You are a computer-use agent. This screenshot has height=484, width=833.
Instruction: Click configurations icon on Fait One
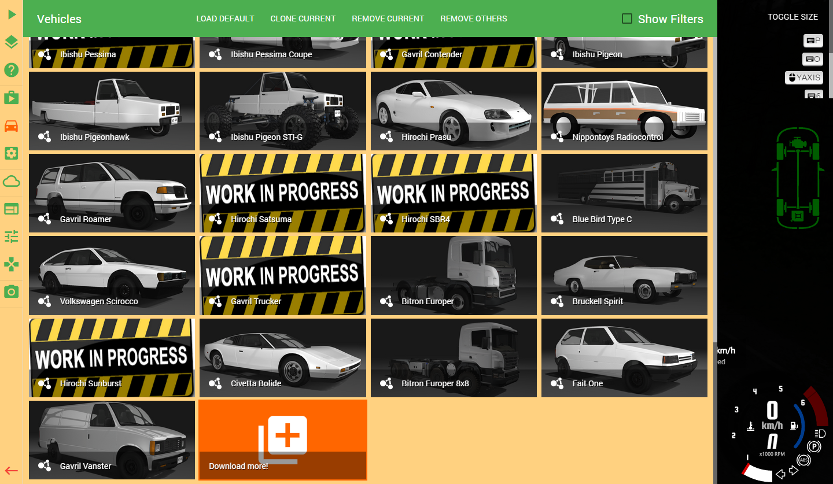(x=557, y=383)
